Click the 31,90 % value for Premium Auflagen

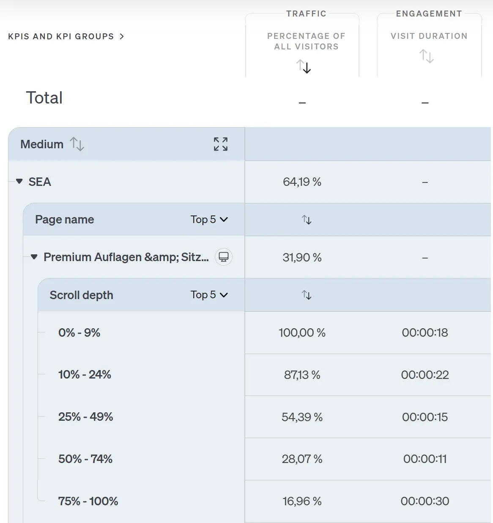[x=302, y=257]
